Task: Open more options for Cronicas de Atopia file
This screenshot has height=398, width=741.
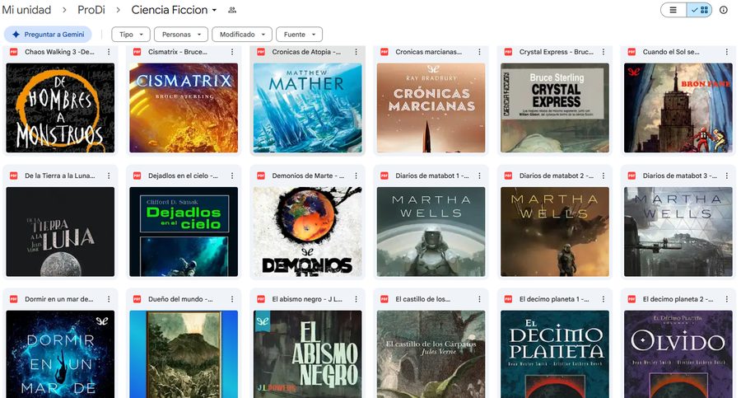Action: click(356, 52)
